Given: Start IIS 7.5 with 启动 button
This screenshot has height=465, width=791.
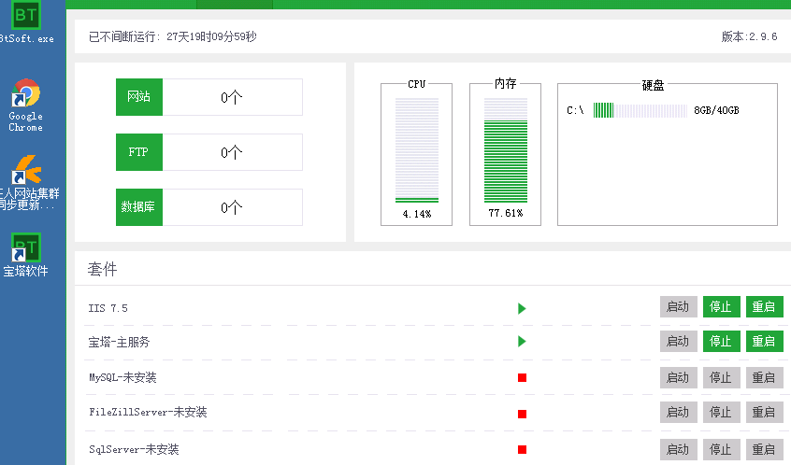Looking at the screenshot, I should 679,307.
